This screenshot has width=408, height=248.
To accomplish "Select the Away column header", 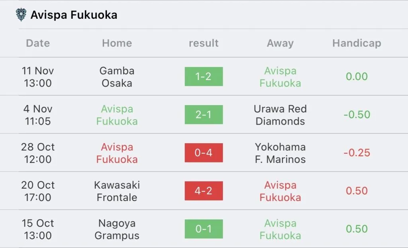I will [280, 43].
